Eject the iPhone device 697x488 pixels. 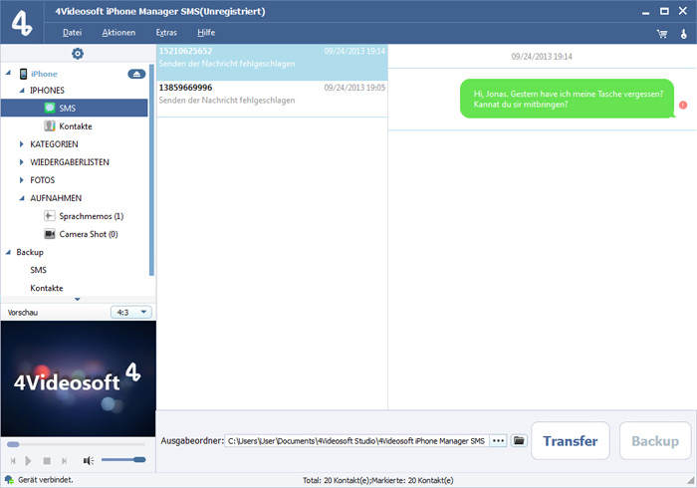coord(137,74)
